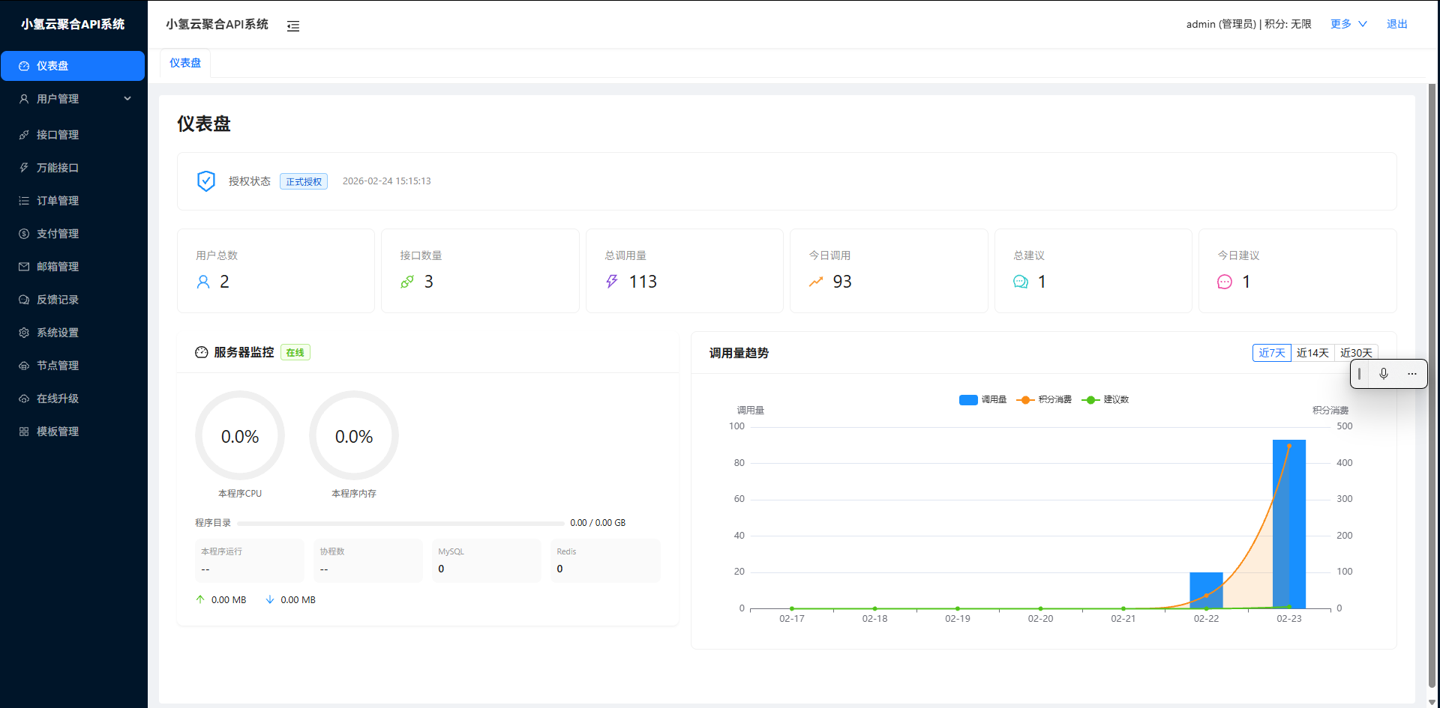Screen dimensions: 1440x708
Task: Select the 仪表盘 tab
Action: point(184,63)
